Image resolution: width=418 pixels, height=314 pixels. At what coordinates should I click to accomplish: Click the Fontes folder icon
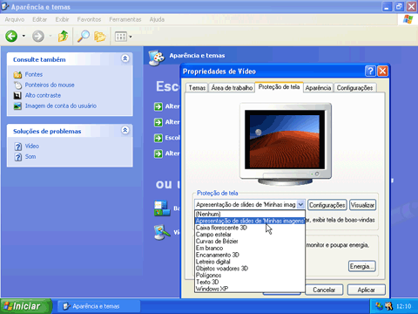(x=17, y=75)
